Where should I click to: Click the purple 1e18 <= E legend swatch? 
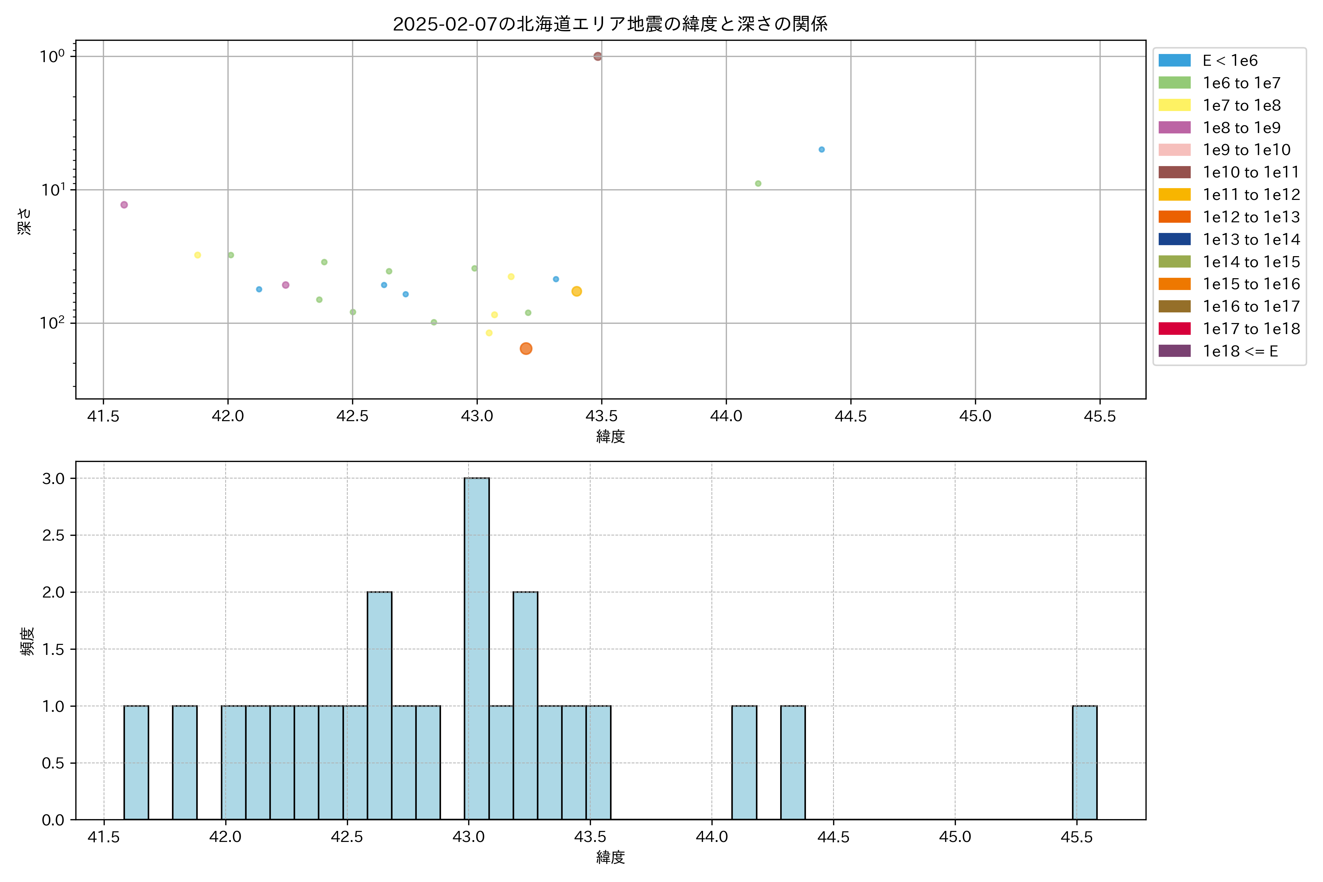point(1174,351)
